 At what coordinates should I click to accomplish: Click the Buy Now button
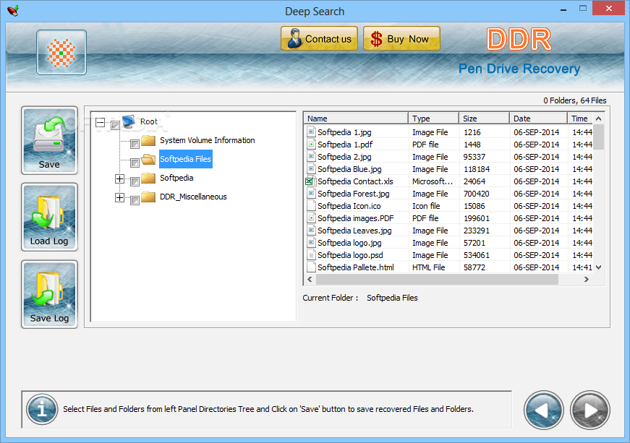(x=401, y=38)
